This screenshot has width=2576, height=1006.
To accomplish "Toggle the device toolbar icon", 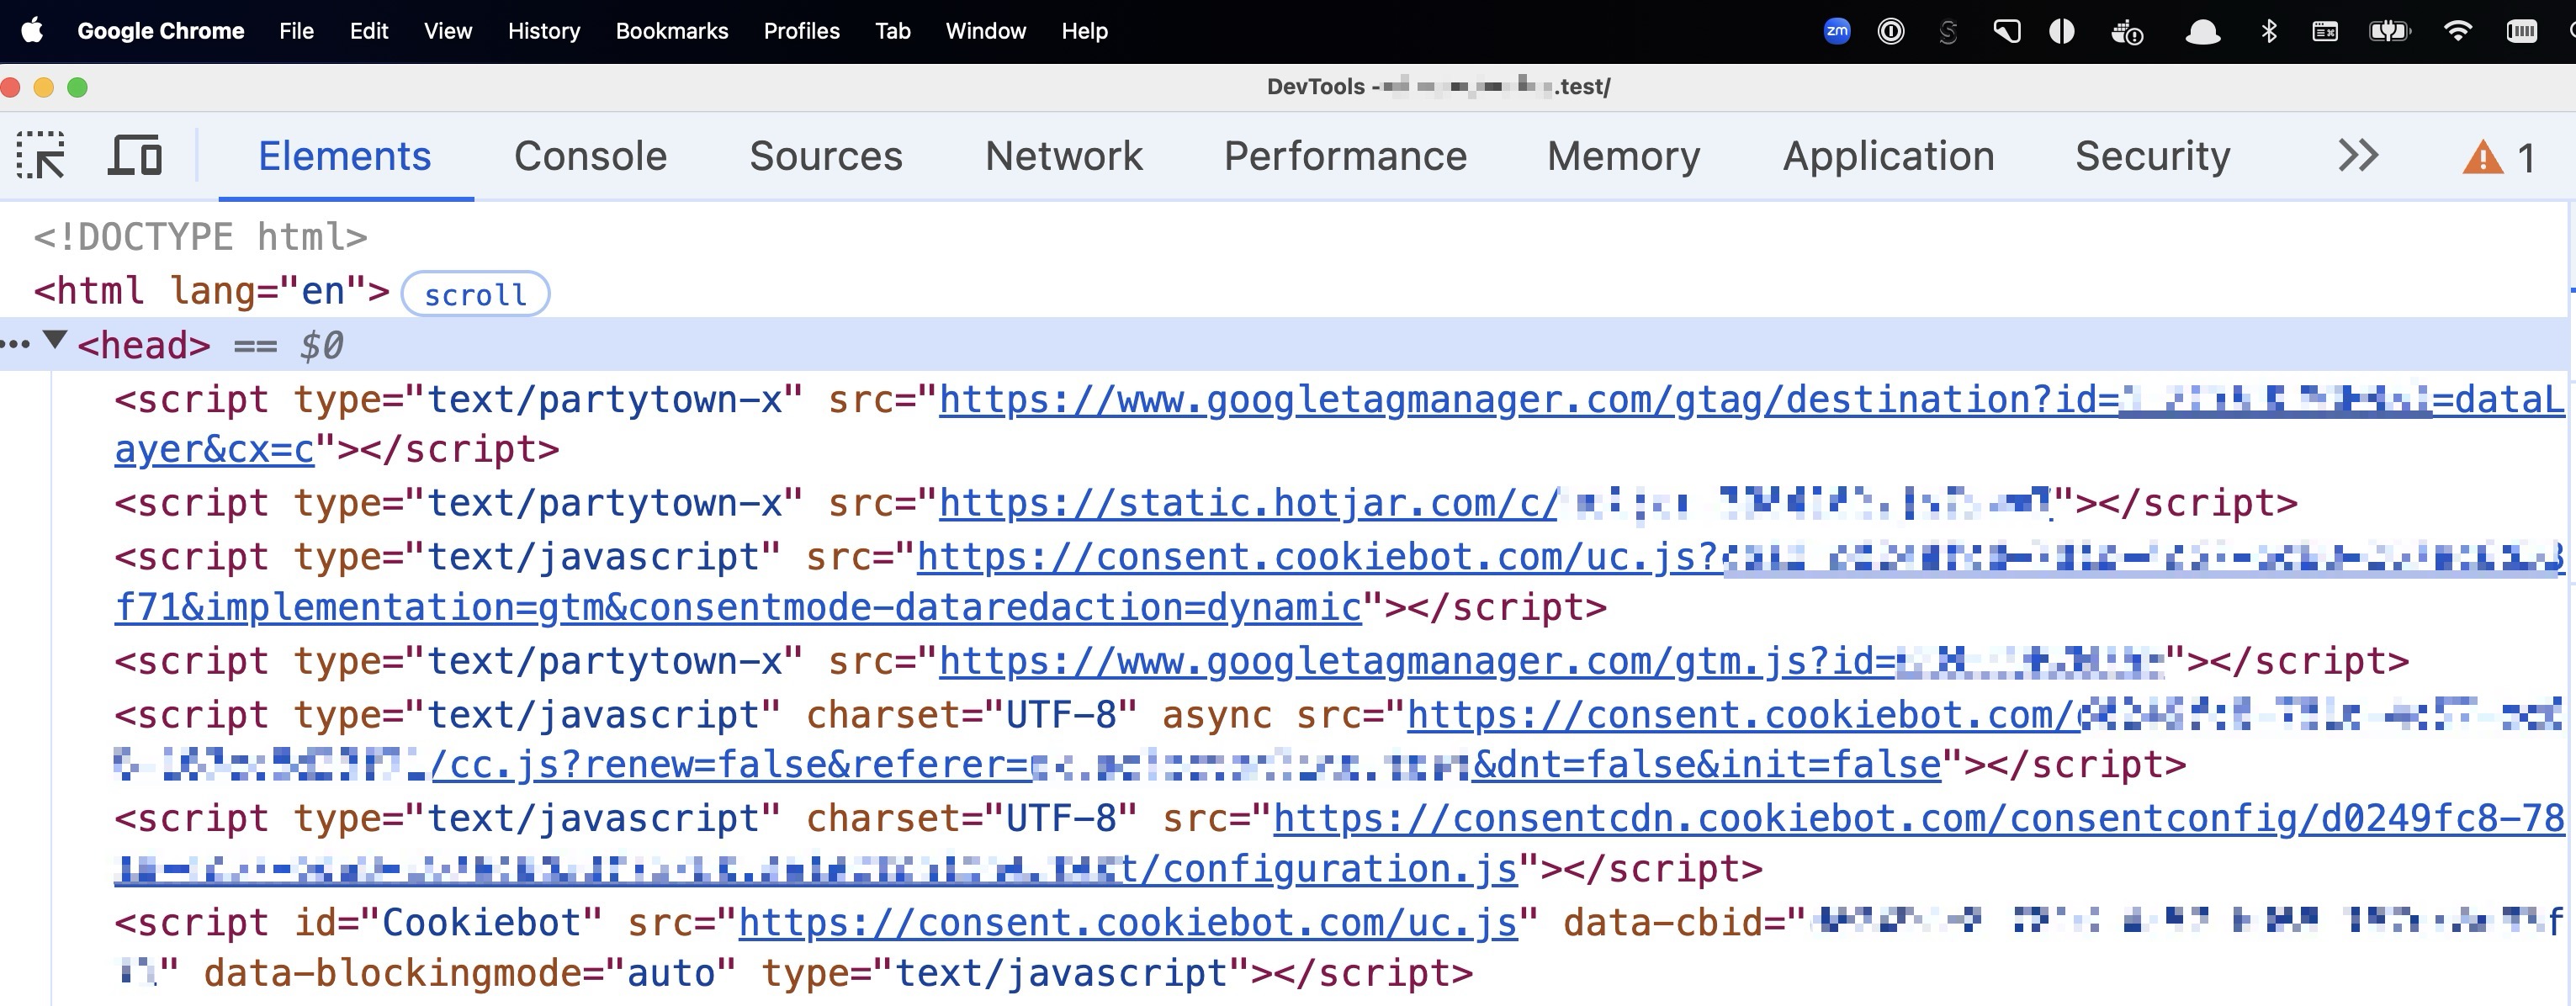I will coord(135,156).
